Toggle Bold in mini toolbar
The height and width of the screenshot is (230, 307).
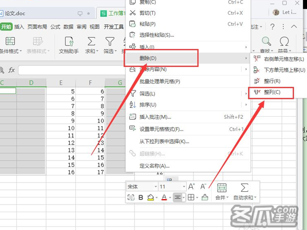click(x=141, y=197)
